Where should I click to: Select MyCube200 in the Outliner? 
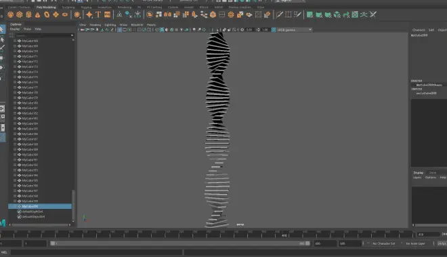[x=40, y=206]
